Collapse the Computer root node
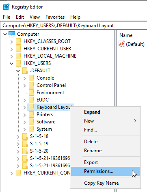Viewport: 147px width, 192px height. pos(5,34)
